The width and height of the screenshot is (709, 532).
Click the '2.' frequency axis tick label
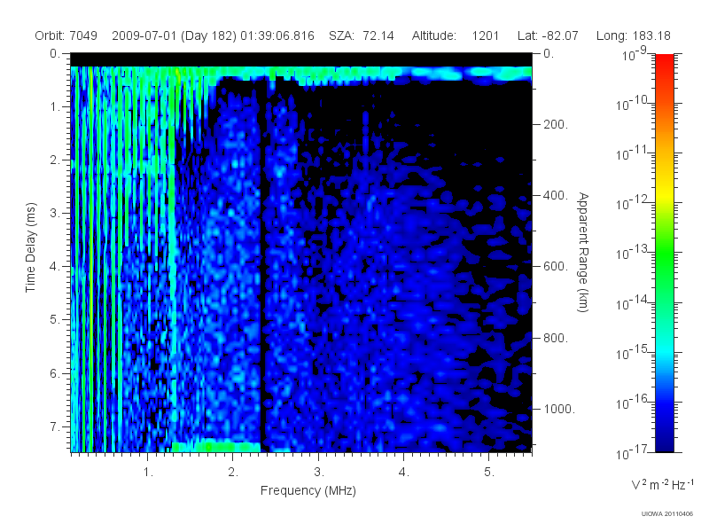(x=233, y=473)
